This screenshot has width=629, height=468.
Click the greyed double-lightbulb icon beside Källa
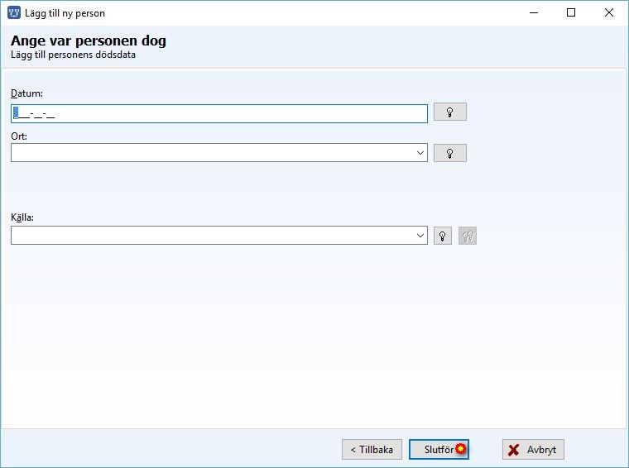(468, 236)
